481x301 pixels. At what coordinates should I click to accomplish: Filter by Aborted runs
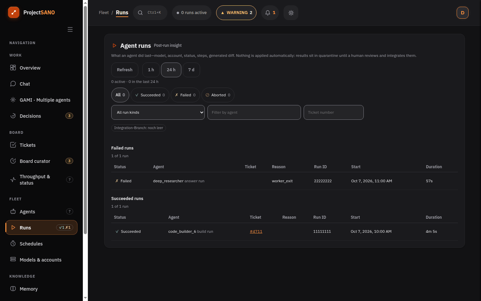[218, 95]
